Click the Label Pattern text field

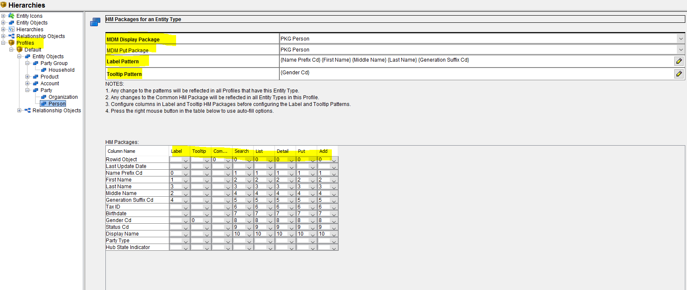476,61
